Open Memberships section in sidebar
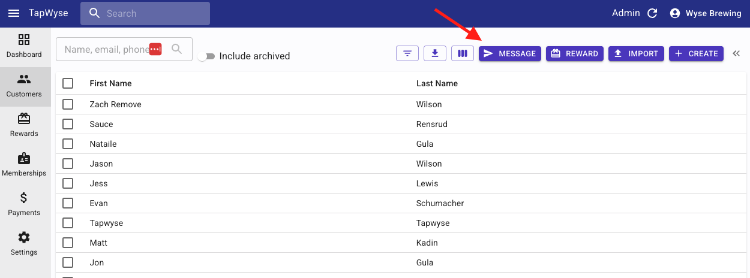Screen dimensions: 750x278 pyautogui.click(x=24, y=165)
